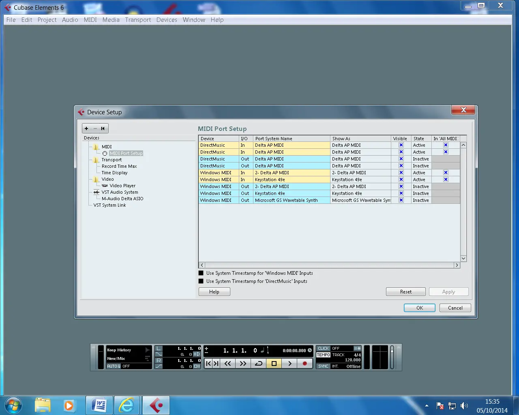
Task: Click the Video Player camera icon
Action: 105,186
